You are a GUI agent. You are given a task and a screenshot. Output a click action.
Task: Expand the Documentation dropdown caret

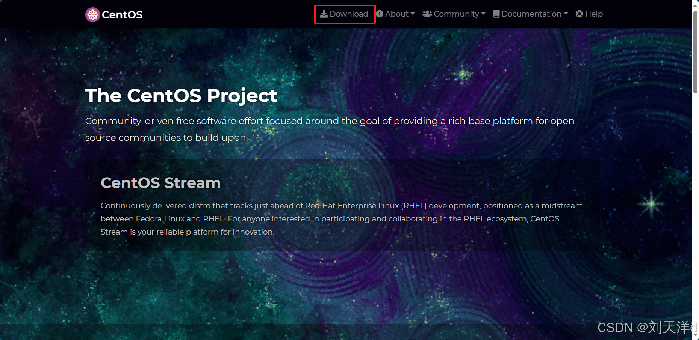pyautogui.click(x=566, y=14)
